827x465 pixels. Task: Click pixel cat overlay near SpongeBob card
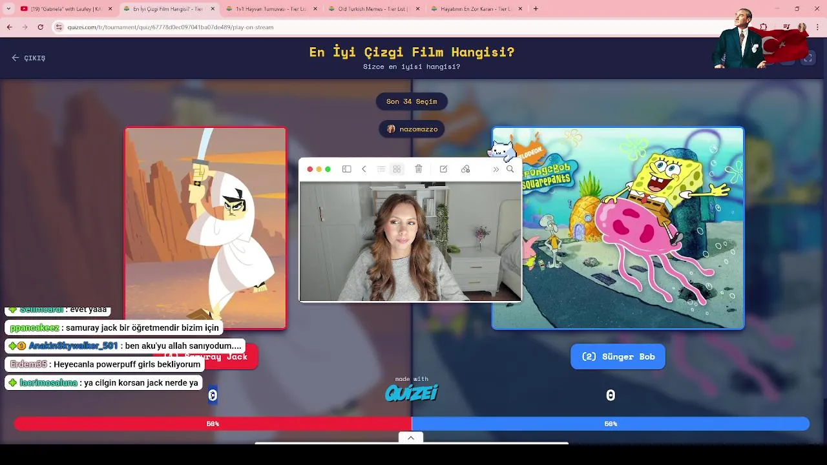501,150
